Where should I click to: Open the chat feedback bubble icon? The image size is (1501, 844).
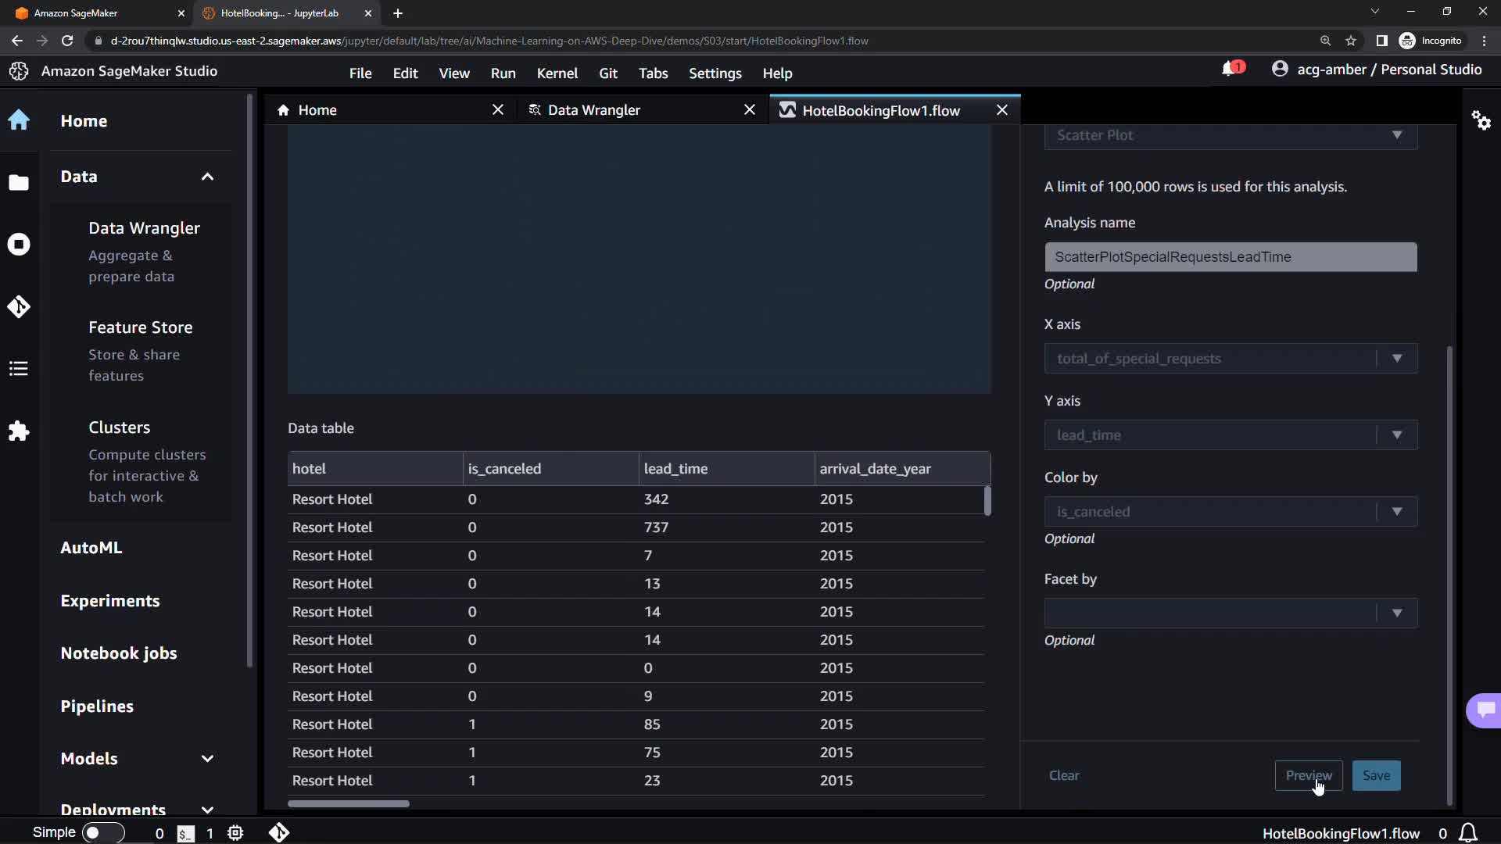(x=1485, y=710)
